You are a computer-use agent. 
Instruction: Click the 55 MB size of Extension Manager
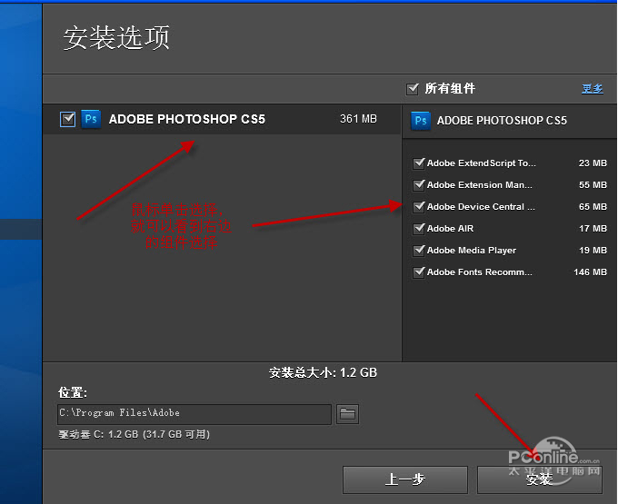(x=593, y=185)
